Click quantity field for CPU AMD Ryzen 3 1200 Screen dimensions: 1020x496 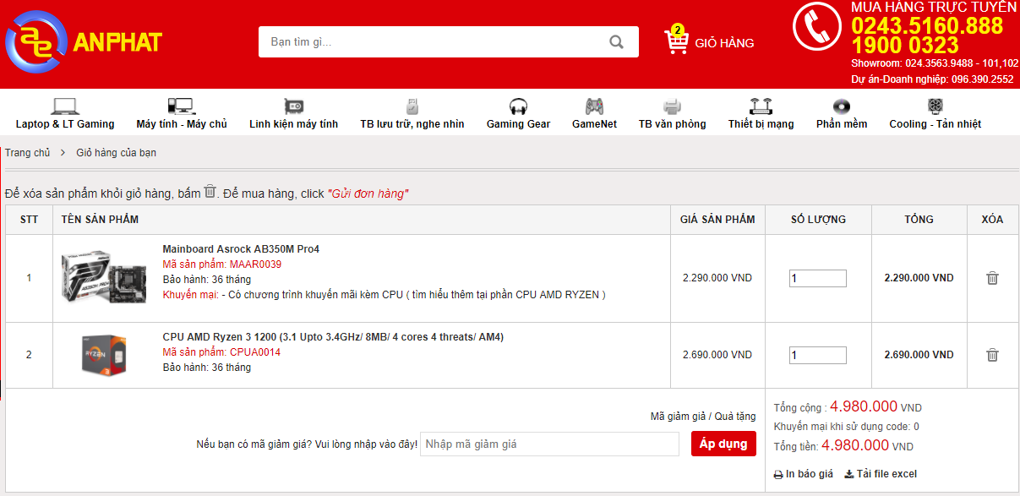818,355
